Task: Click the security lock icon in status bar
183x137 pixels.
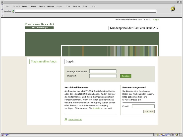Action: point(2,135)
